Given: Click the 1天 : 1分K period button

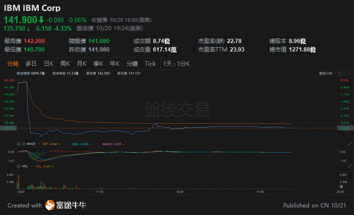Looking at the screenshot, I should [x=176, y=64].
